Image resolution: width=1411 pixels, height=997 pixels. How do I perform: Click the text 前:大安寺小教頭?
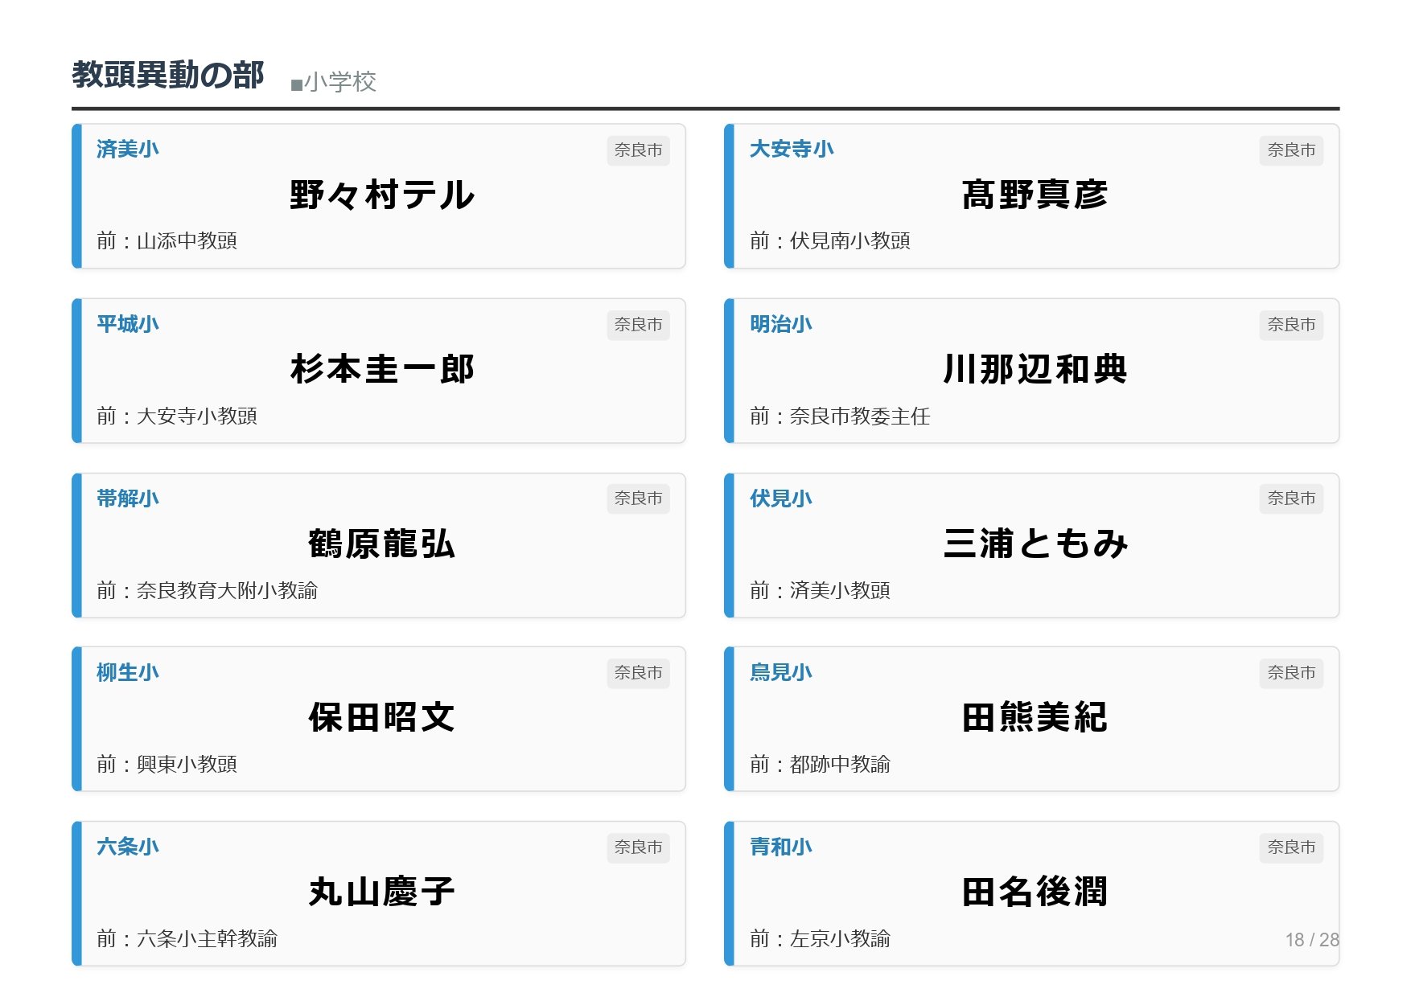(x=177, y=416)
